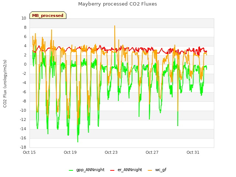Click the orange wc_gf legend swatch

coord(150,170)
